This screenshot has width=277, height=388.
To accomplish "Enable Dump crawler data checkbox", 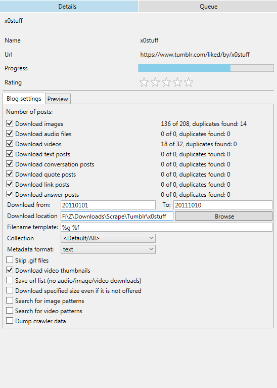I will pyautogui.click(x=10, y=321).
